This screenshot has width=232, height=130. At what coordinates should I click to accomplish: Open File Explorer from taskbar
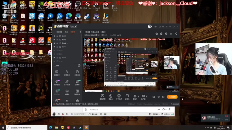(57, 128)
